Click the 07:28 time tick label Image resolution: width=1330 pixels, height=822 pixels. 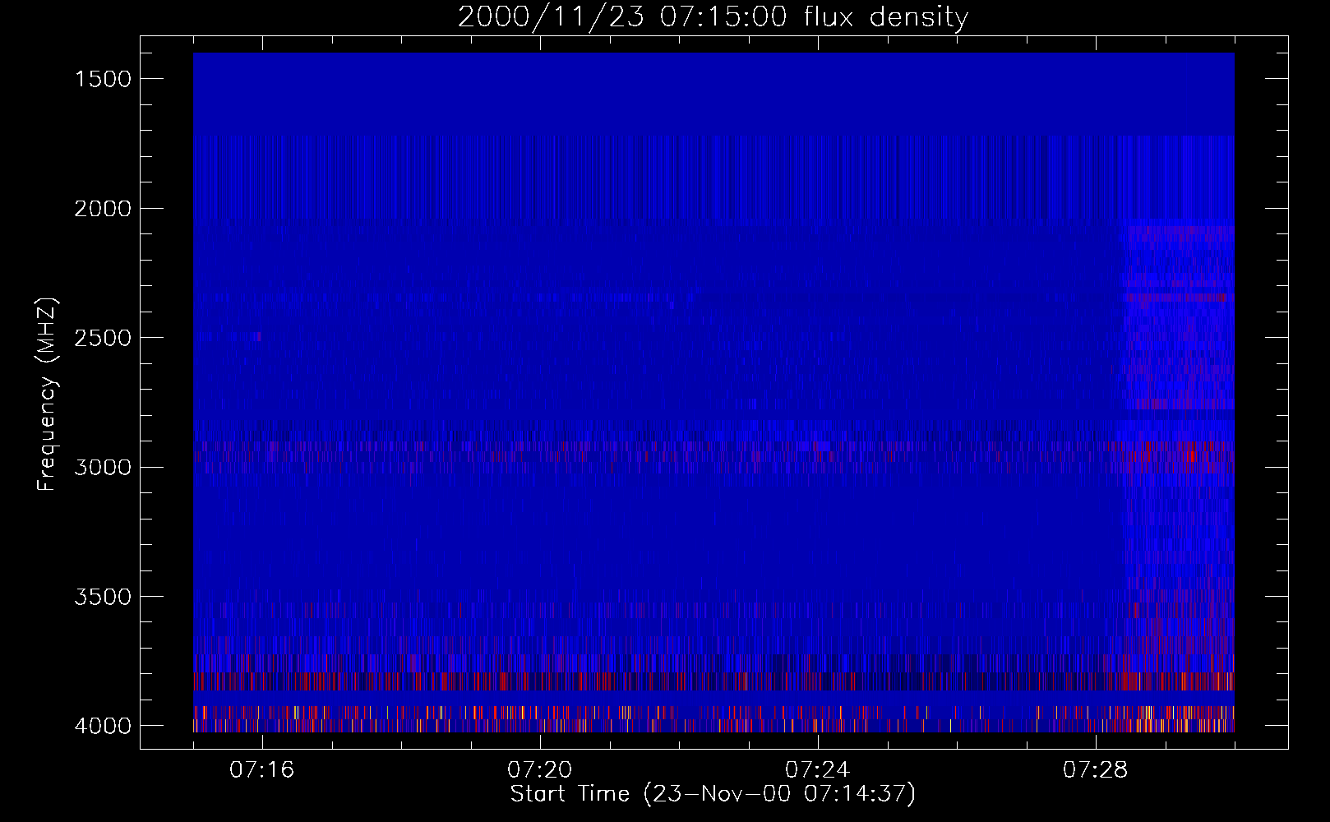pos(1096,770)
